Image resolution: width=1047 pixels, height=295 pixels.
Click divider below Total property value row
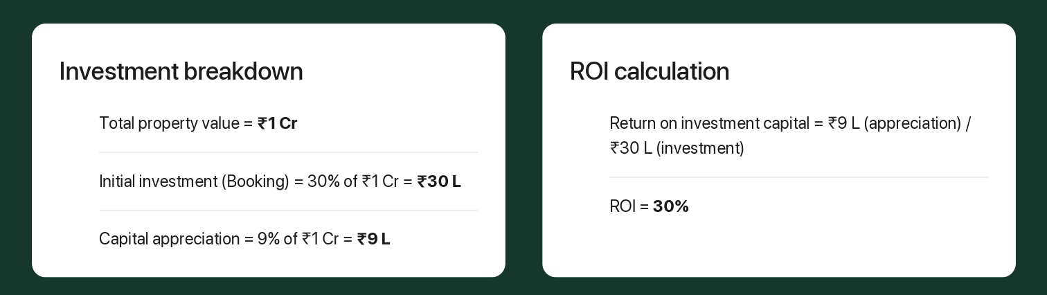(x=288, y=152)
